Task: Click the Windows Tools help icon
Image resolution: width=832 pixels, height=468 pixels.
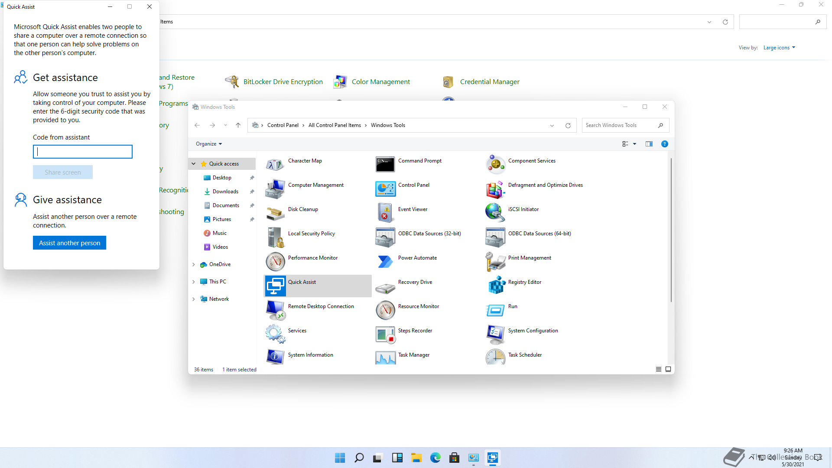Action: [x=664, y=144]
